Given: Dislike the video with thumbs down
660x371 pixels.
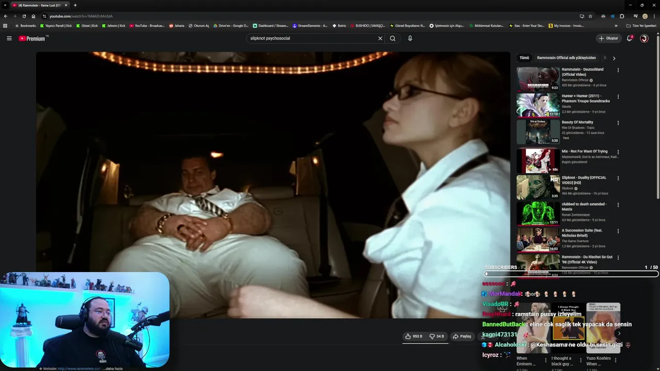Looking at the screenshot, I should tap(437, 336).
